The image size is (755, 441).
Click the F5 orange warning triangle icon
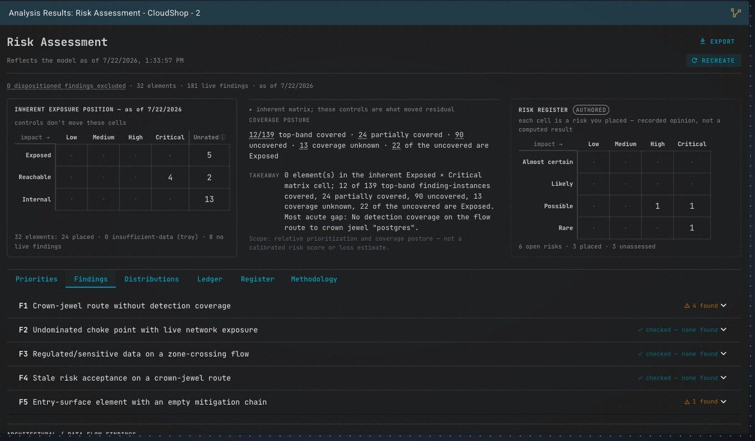[x=687, y=402]
